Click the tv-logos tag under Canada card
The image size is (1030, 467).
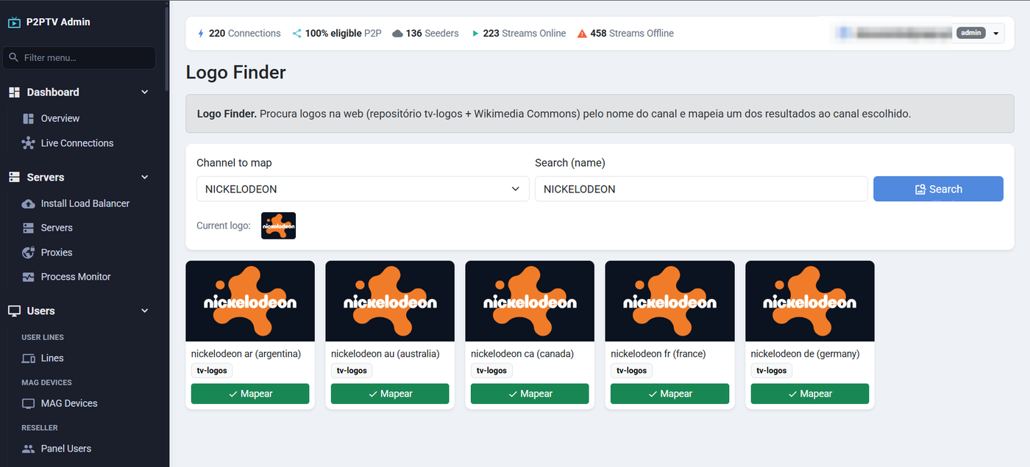(491, 371)
